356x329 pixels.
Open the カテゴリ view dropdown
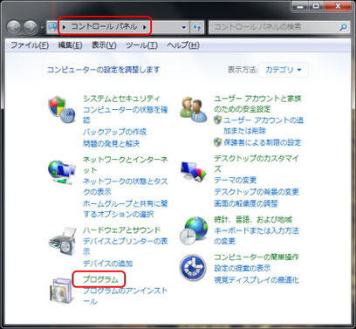(x=283, y=70)
